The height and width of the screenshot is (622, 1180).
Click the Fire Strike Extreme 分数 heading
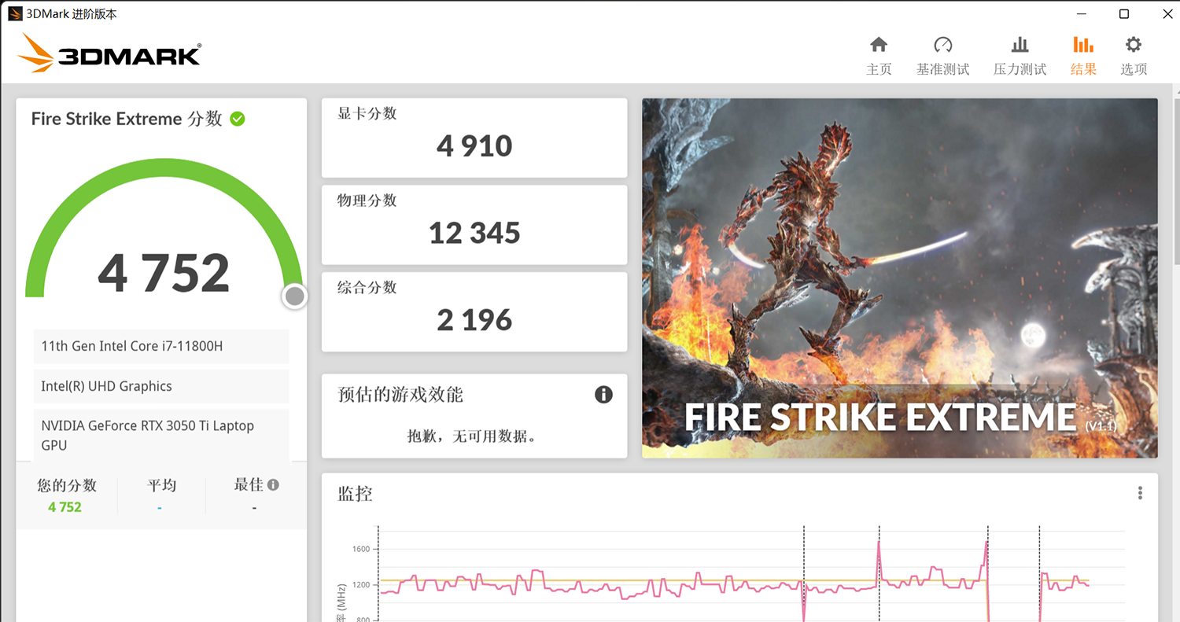(127, 119)
